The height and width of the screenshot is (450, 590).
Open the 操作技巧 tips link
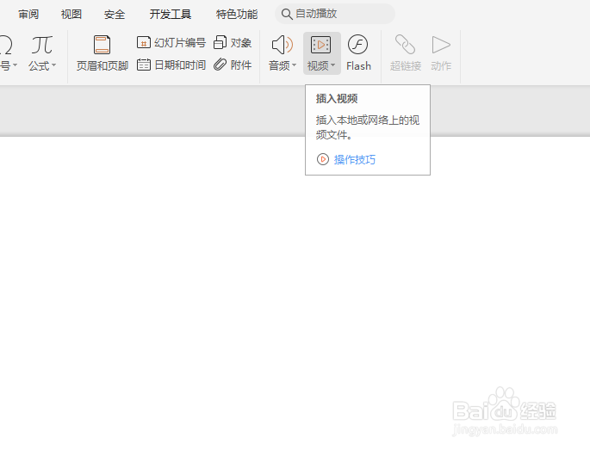point(355,159)
